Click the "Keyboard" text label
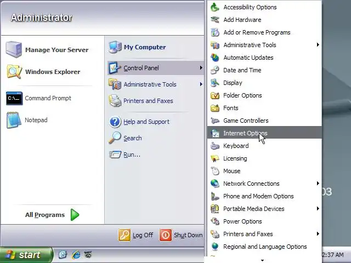The height and width of the screenshot is (263, 351). point(236,146)
